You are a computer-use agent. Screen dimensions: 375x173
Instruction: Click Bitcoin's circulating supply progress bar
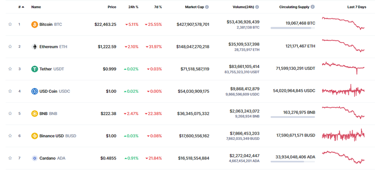coord(292,28)
